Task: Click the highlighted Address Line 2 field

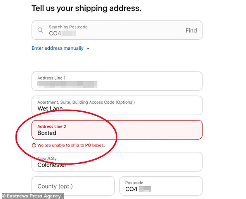Action: (x=117, y=129)
